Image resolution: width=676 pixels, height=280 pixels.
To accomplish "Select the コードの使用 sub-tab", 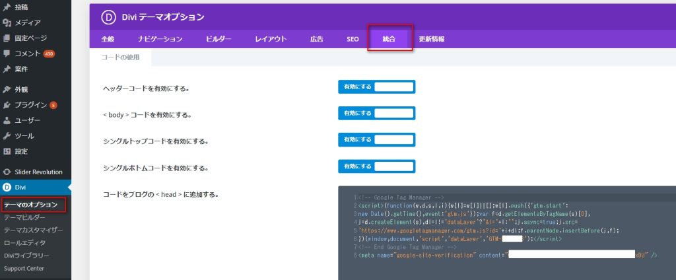I will coord(120,57).
